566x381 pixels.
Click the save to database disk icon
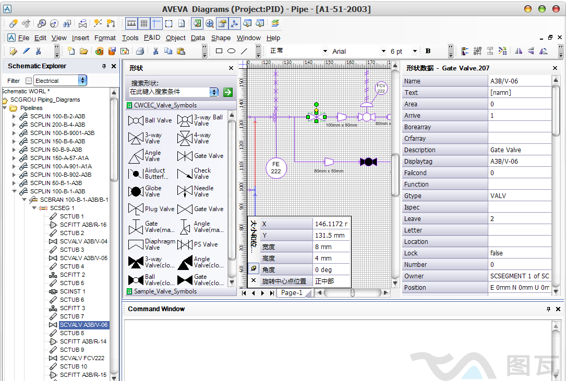tap(112, 51)
